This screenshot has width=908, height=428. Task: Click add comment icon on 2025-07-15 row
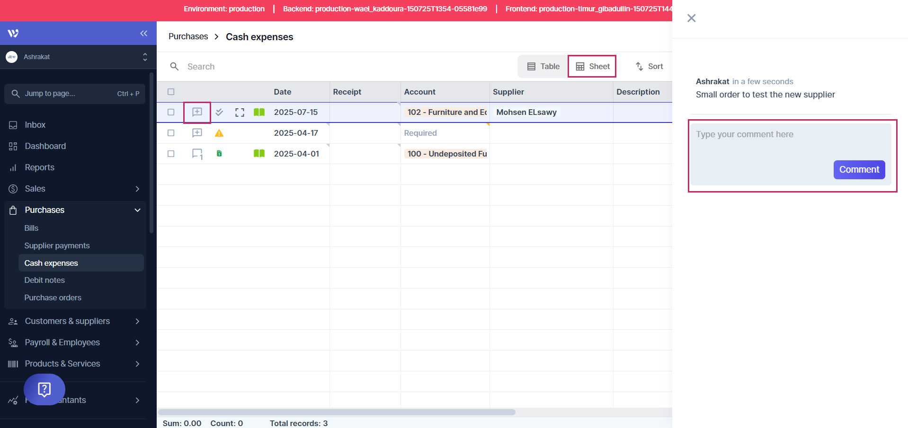click(x=197, y=112)
